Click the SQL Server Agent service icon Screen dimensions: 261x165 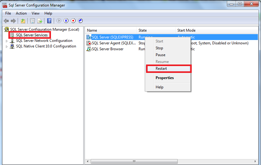(x=89, y=43)
